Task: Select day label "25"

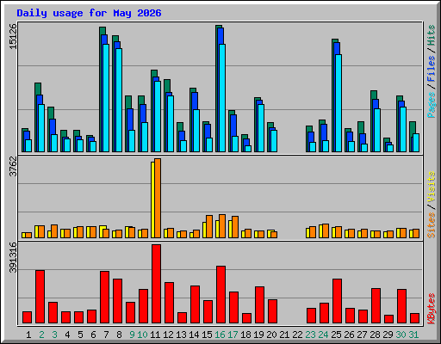Action: (x=336, y=335)
